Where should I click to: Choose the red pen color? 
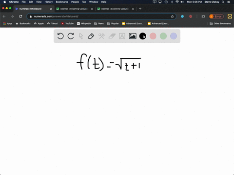coord(153,36)
